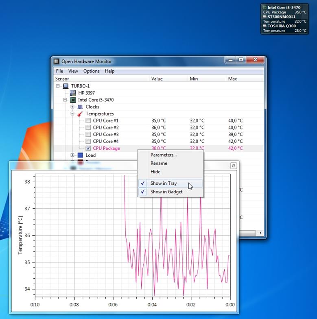Click the Temperatures thermometer icon

pos(80,114)
